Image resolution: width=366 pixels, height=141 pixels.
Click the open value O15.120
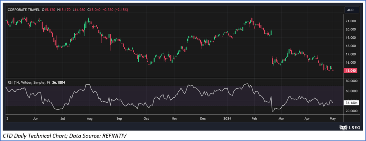(x=49, y=10)
